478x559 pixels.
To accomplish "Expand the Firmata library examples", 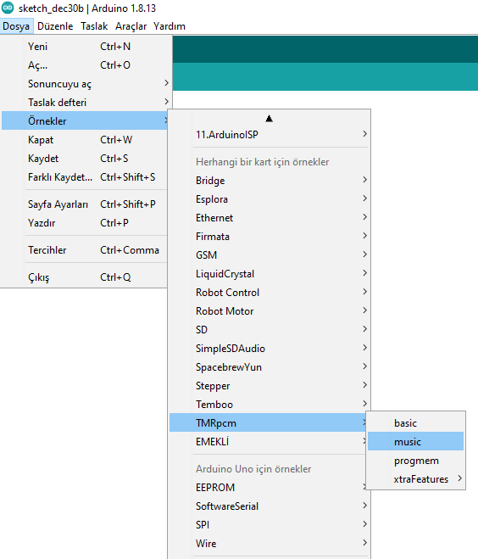I will tap(270, 237).
